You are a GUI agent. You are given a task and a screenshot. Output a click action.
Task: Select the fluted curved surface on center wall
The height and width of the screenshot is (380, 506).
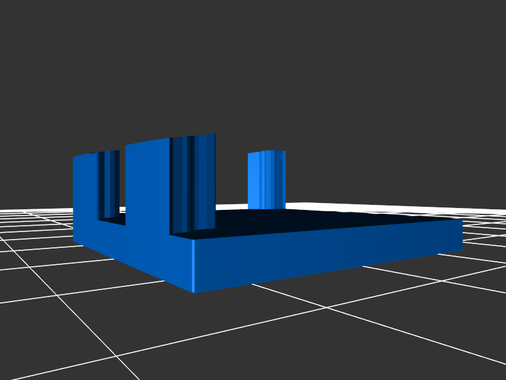pos(194,183)
